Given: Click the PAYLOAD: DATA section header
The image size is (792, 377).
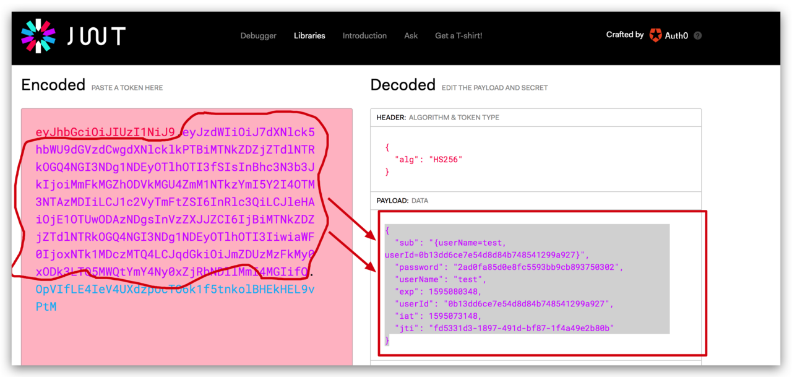Looking at the screenshot, I should pyautogui.click(x=402, y=201).
